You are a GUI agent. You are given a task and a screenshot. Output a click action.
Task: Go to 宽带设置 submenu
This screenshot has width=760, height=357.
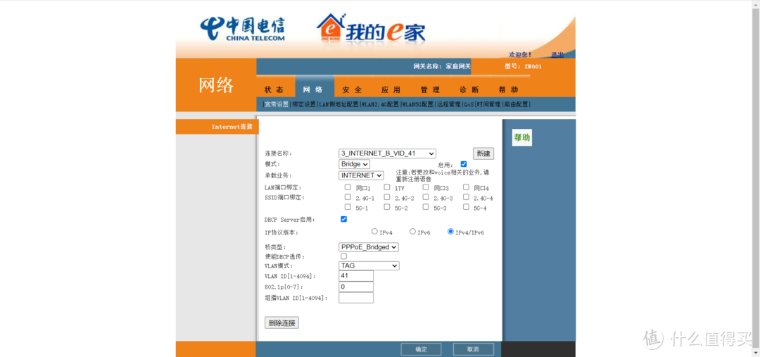(x=277, y=104)
